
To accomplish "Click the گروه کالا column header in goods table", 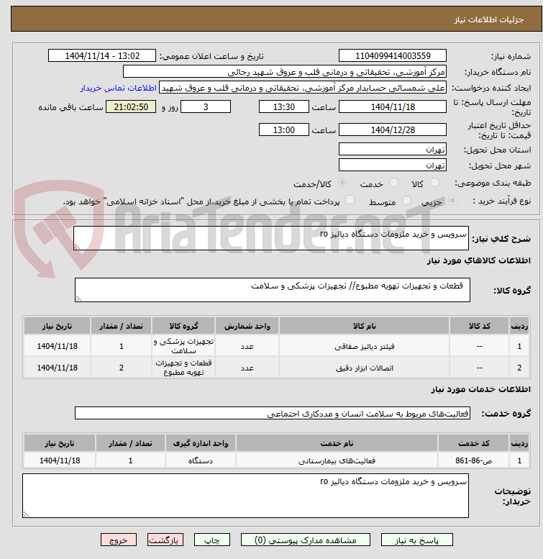I will 183,326.
